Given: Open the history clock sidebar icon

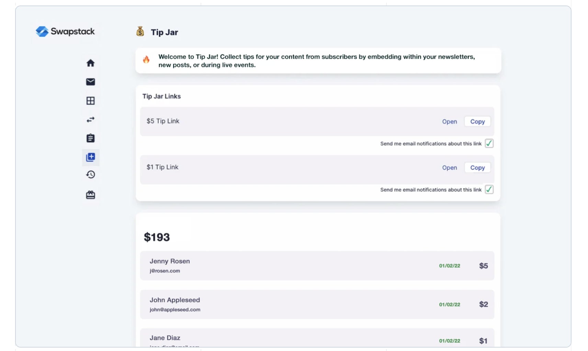Looking at the screenshot, I should point(90,175).
